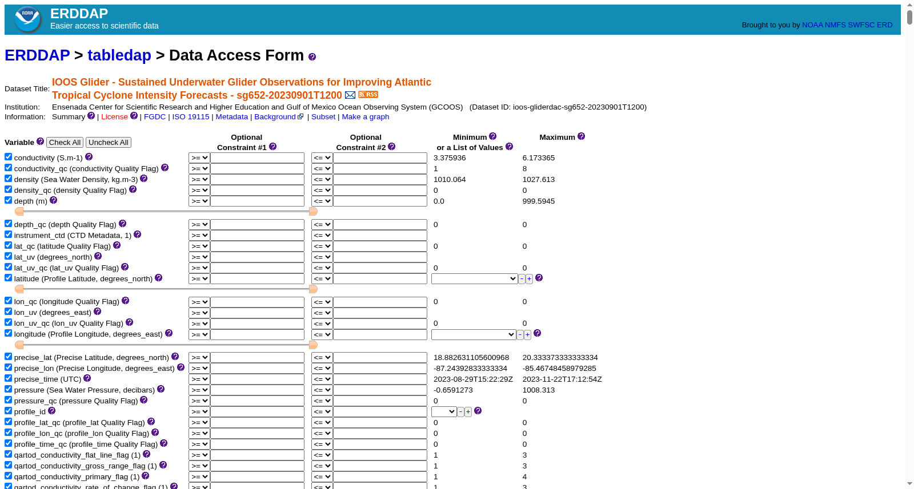This screenshot has height=489, width=914.
Task: Show help for longitude values list
Action: tap(537, 333)
